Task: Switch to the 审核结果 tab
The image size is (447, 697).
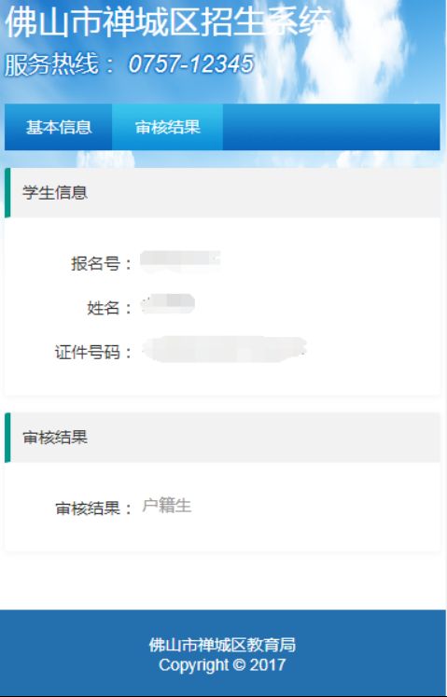Action: (167, 127)
